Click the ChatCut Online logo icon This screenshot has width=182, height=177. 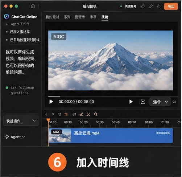click(x=6, y=17)
